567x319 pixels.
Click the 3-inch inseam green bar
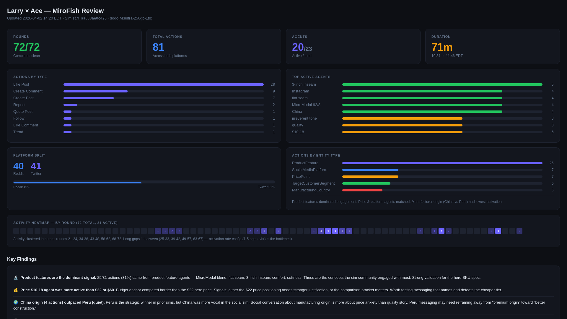coord(442,84)
